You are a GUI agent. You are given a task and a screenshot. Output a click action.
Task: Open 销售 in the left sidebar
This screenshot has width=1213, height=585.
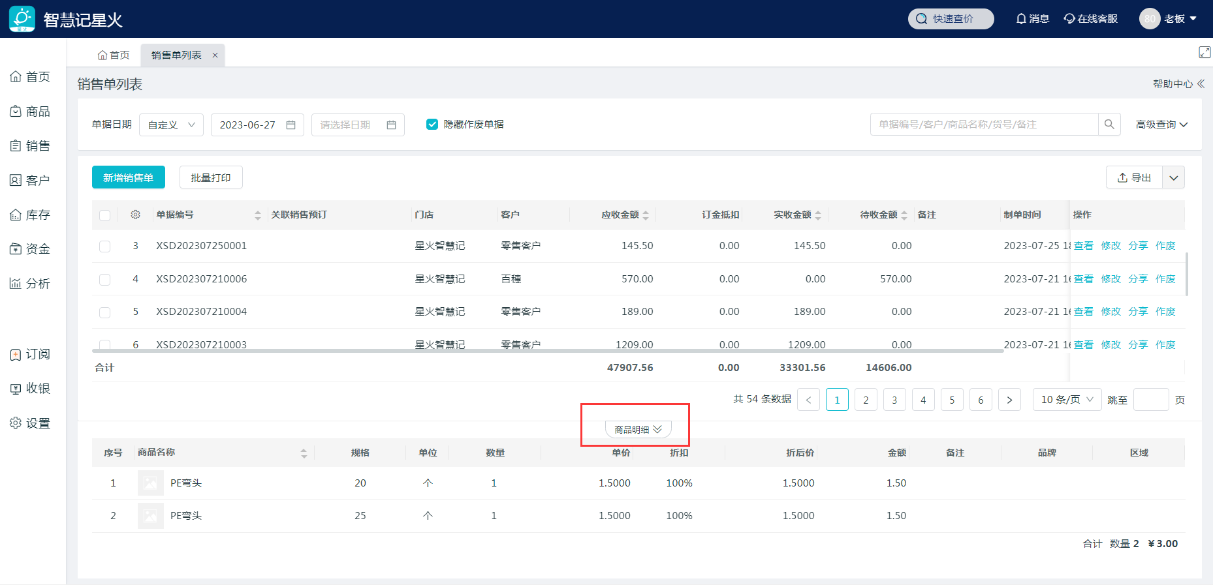pyautogui.click(x=30, y=146)
